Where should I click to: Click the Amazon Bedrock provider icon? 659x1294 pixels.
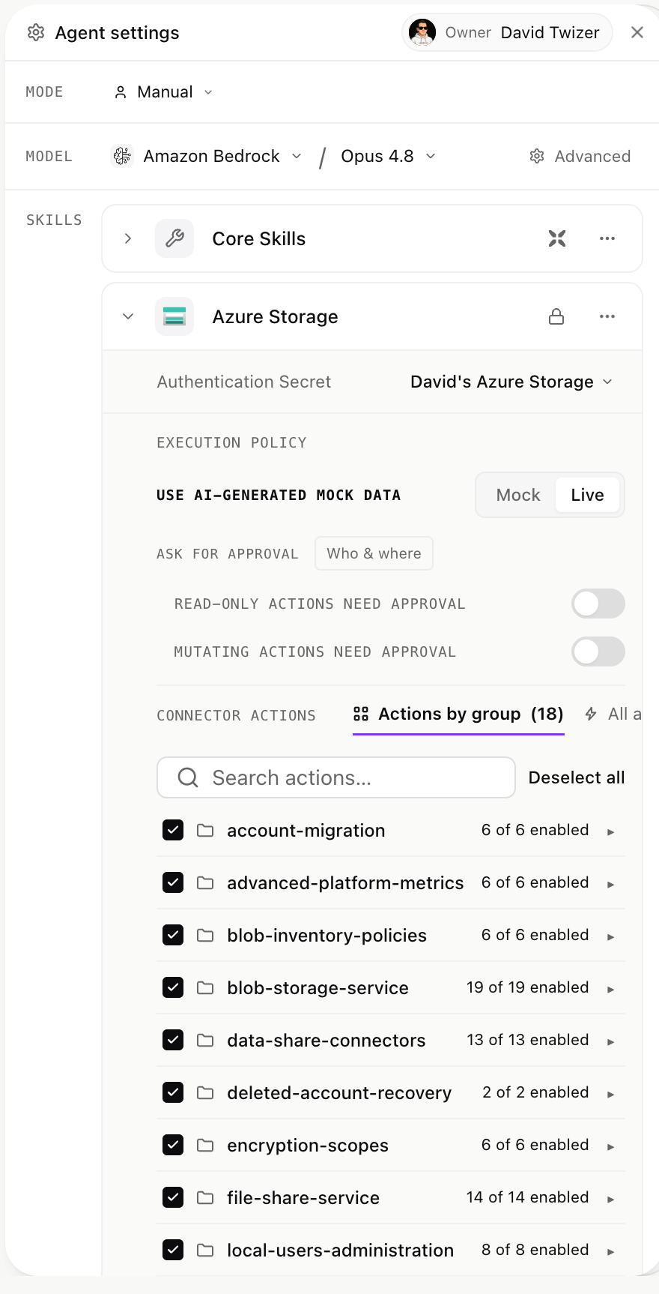click(x=122, y=156)
